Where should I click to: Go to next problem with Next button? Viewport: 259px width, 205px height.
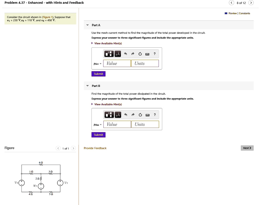coord(247,148)
